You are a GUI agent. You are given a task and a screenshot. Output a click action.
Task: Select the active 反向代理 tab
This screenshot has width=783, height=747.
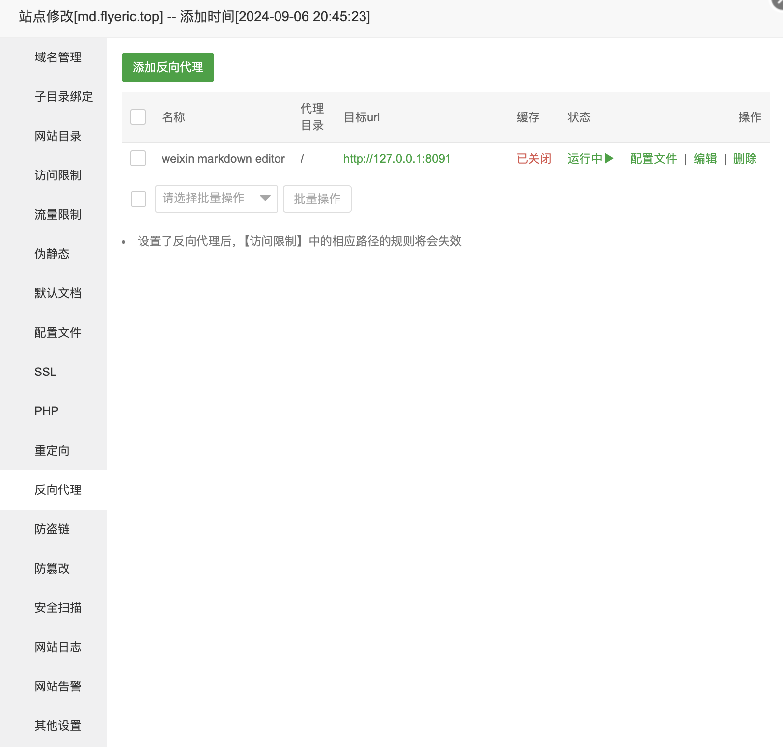click(x=54, y=490)
